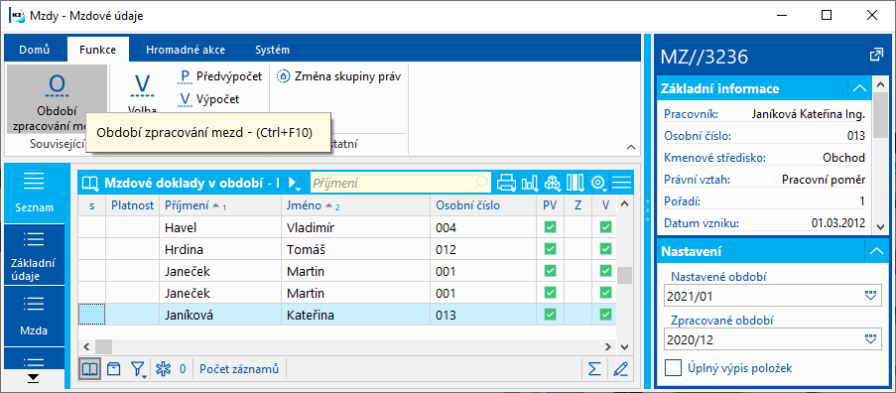896x393 pixels.
Task: Sort by Příjmení column header
Action: click(220, 205)
